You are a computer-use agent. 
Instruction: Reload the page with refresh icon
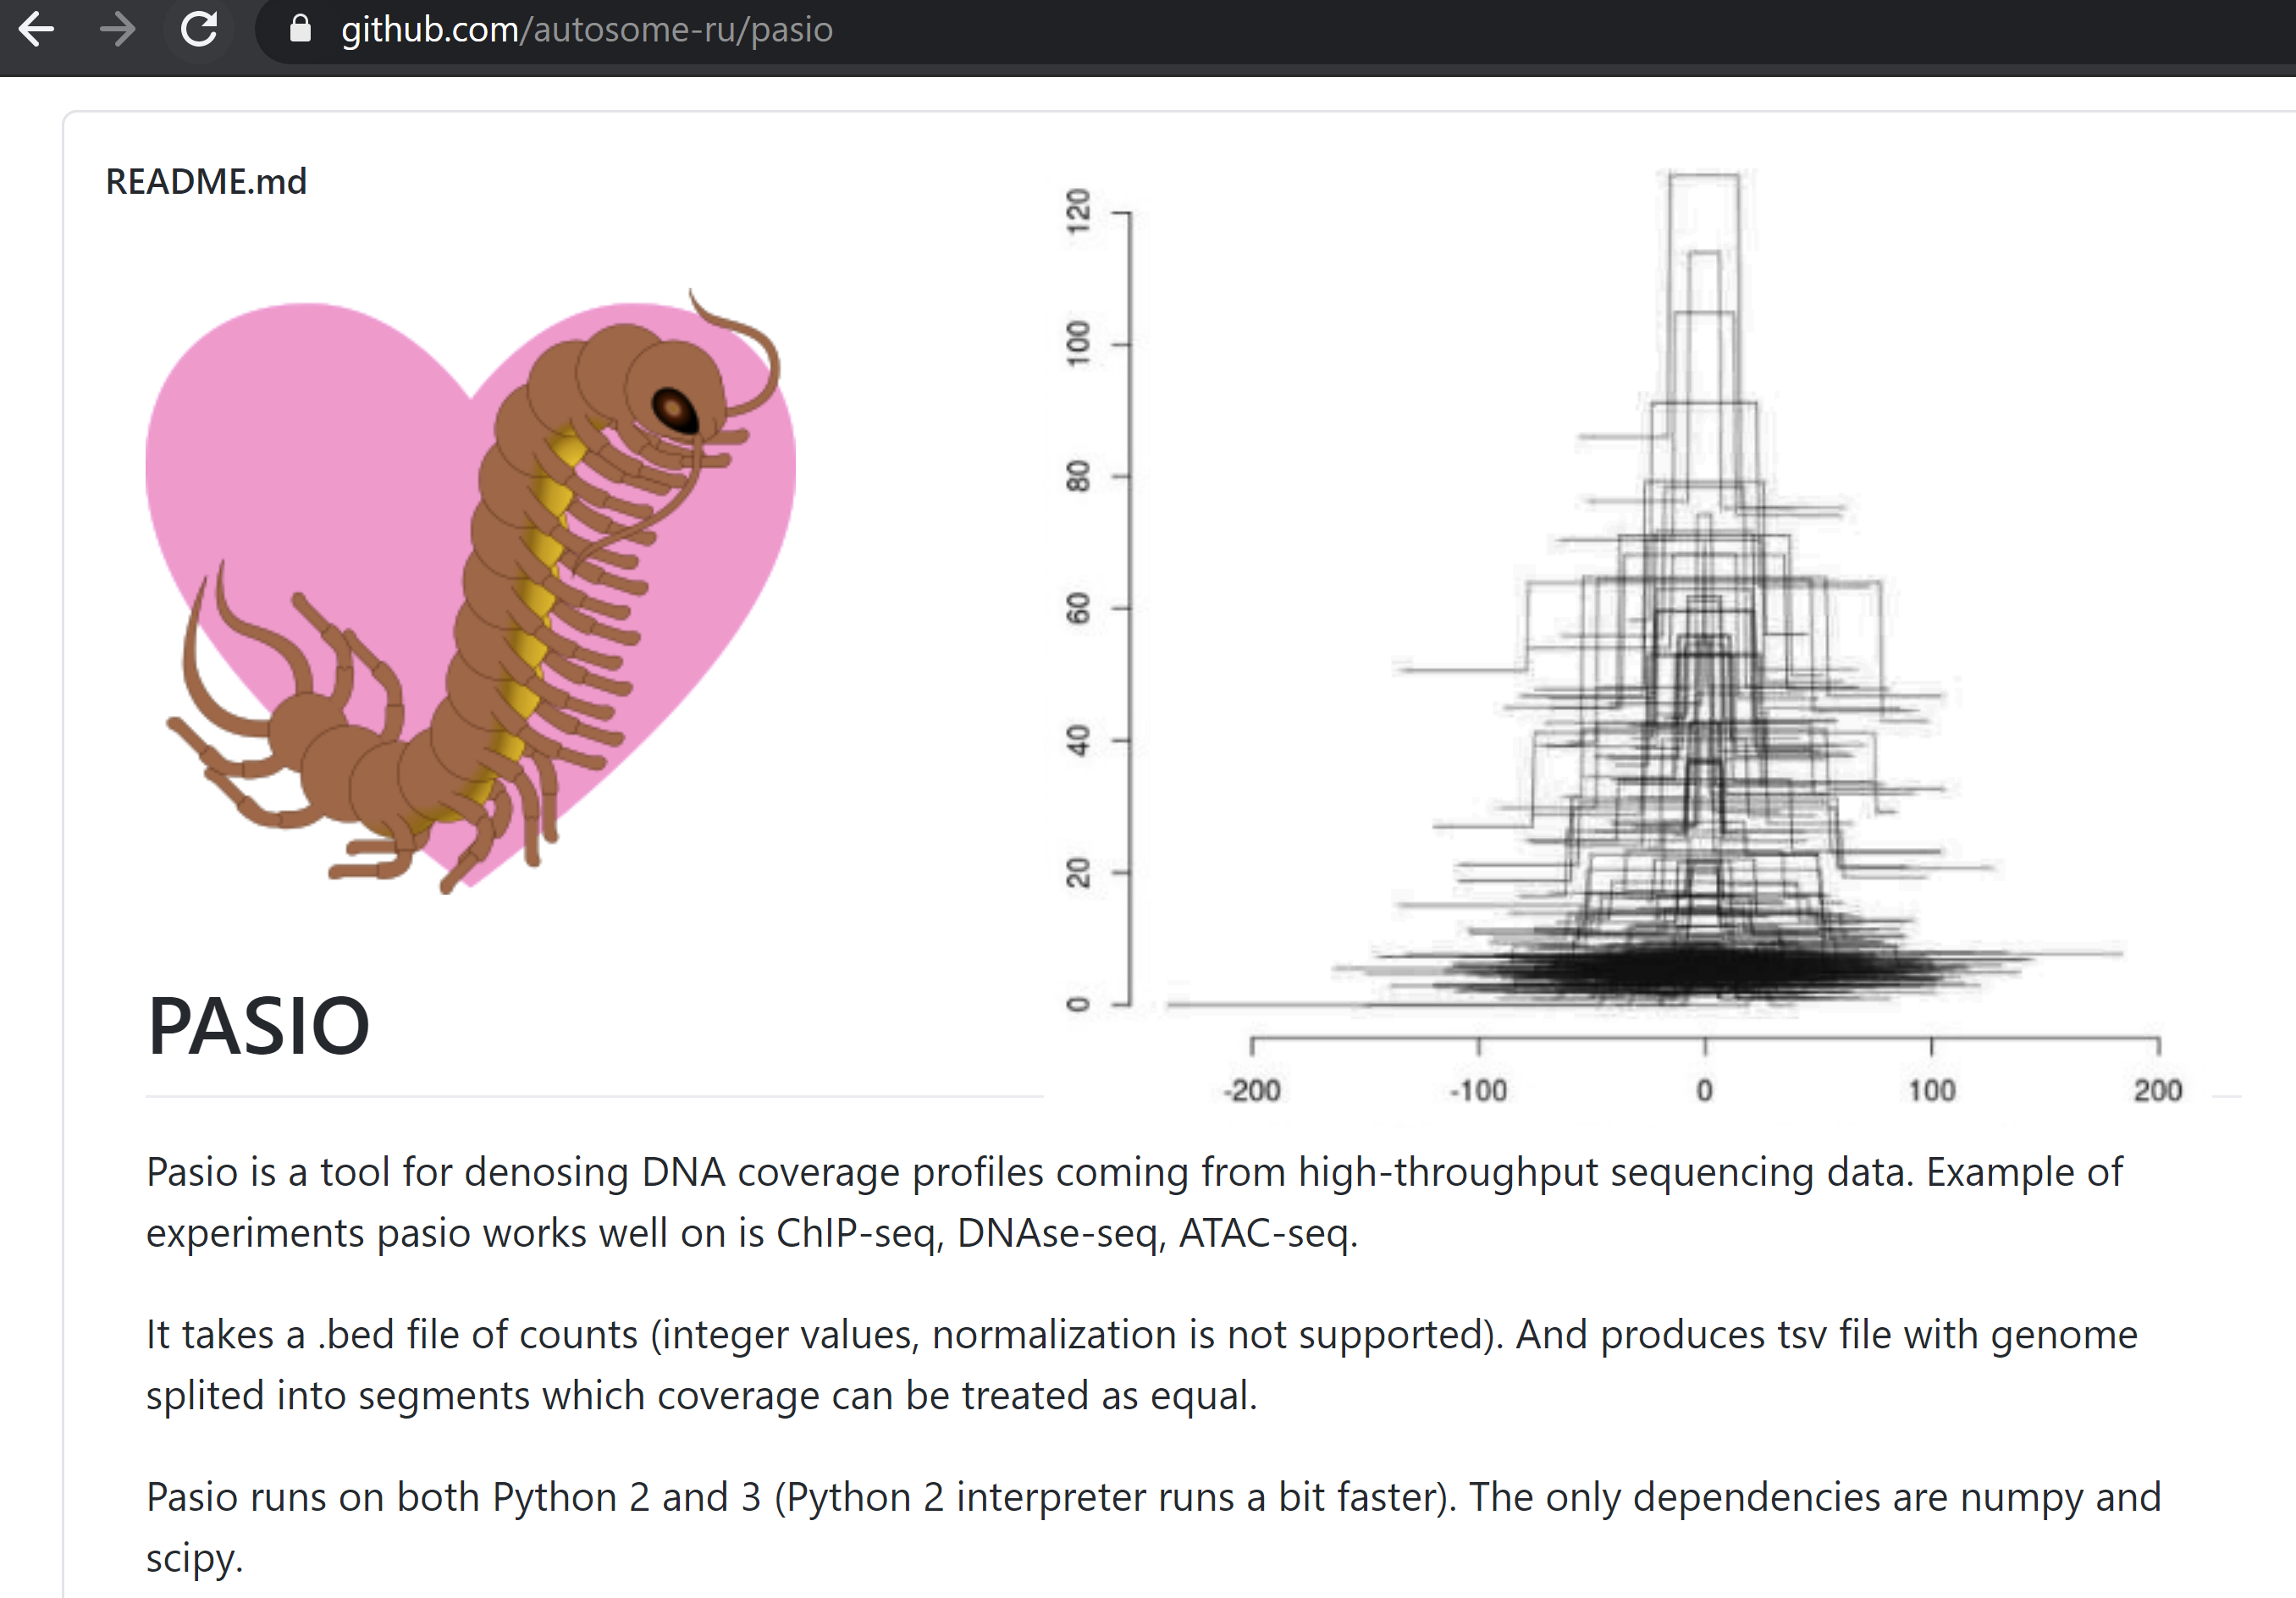pos(199,29)
